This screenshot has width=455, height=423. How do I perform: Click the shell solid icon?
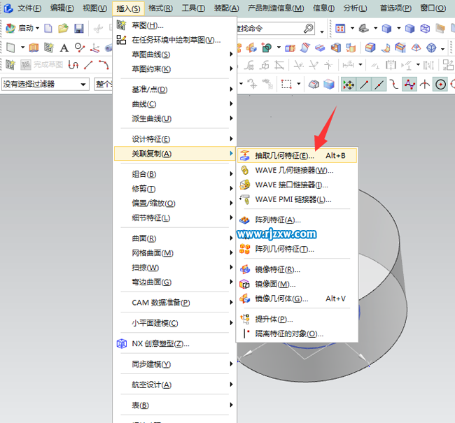pyautogui.click(x=336, y=48)
